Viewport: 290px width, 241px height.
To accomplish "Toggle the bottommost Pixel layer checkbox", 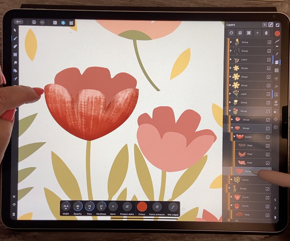I will [267, 215].
